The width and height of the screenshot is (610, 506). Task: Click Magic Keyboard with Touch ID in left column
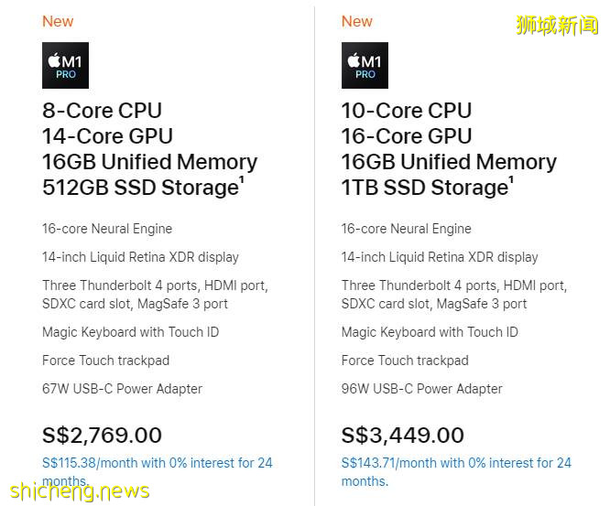point(130,332)
